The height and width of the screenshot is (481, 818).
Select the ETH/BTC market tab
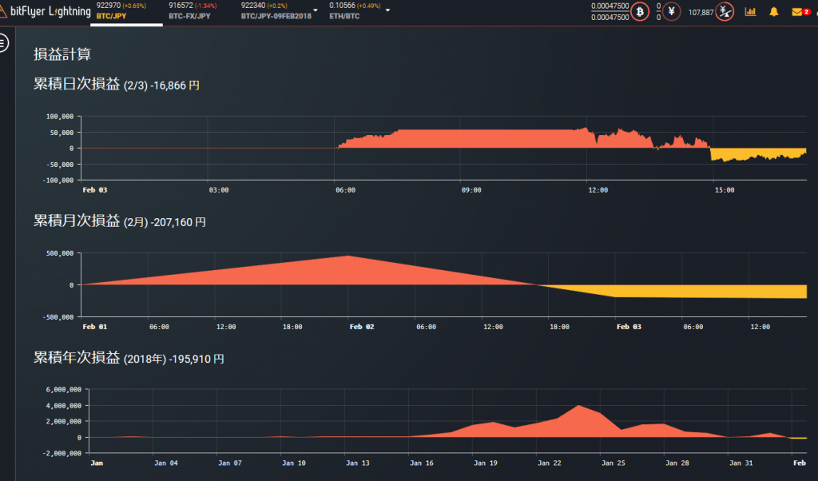pyautogui.click(x=351, y=11)
